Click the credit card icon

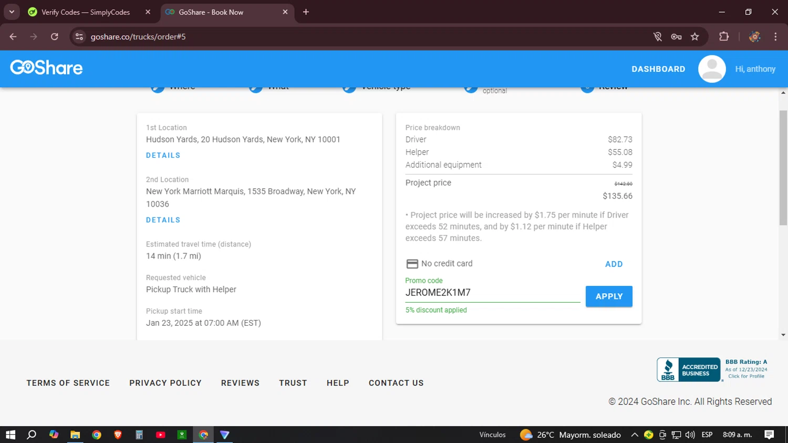412,264
